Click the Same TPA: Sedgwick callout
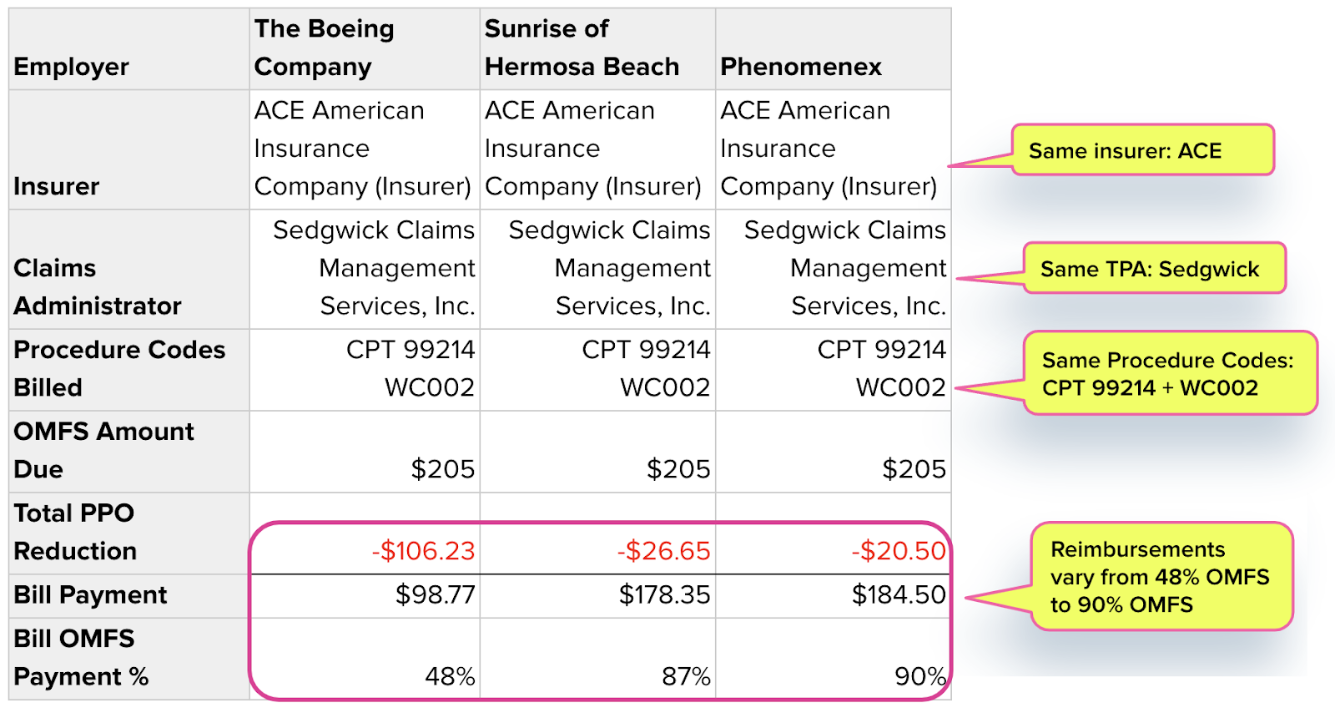This screenshot has width=1335, height=718. click(x=1155, y=268)
